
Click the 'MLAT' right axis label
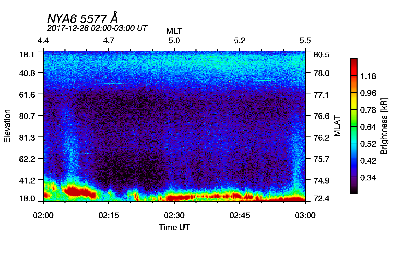(337, 126)
